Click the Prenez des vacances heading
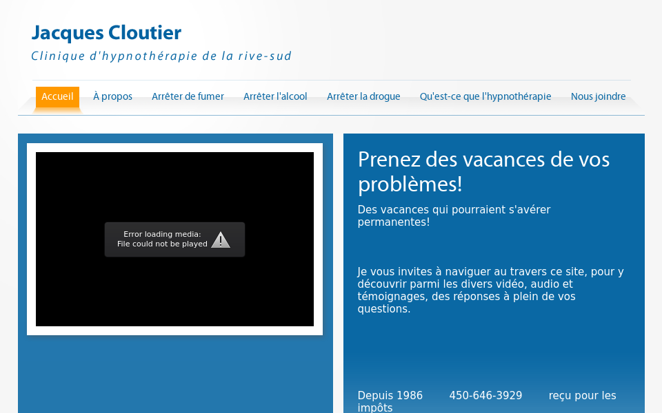Viewport: 662px width, 413px height. 483,173
